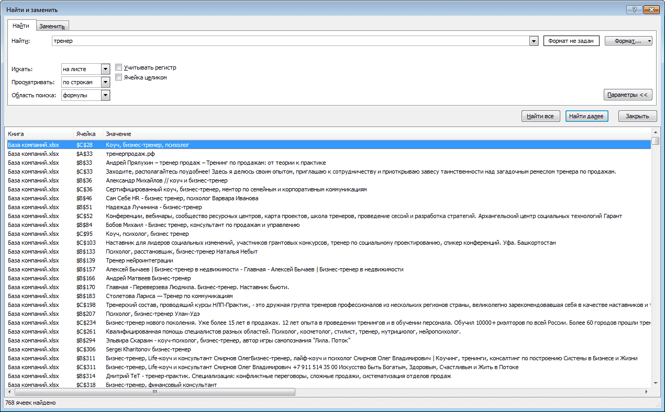
Task: Click inside the Найти text field
Action: pyautogui.click(x=291, y=41)
